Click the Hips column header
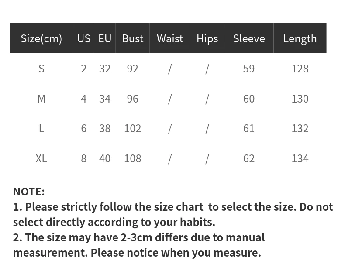The height and width of the screenshot is (264, 345). tap(207, 38)
